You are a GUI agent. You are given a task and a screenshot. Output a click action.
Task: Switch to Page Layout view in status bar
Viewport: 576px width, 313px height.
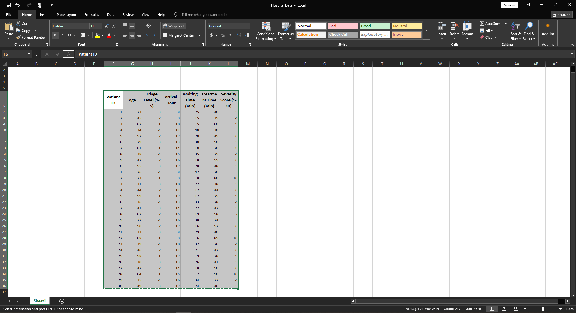pos(504,309)
